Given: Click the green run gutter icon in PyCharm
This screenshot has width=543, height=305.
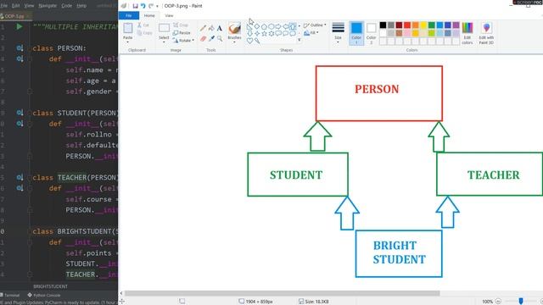Looking at the screenshot, I should 20,26.
